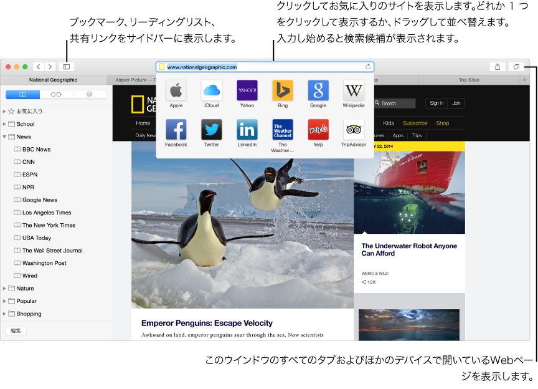This screenshot has width=538, height=389.
Task: Open the Wired bookmark
Action: point(29,276)
